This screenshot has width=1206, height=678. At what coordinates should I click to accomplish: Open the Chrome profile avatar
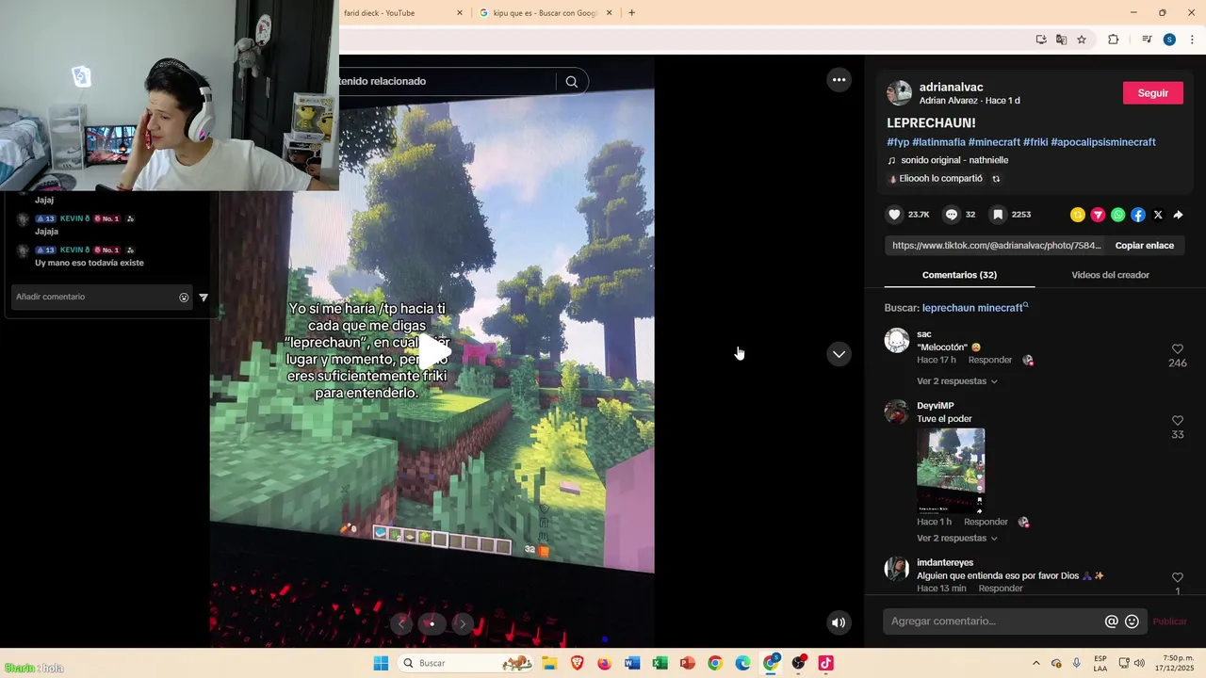point(1169,40)
